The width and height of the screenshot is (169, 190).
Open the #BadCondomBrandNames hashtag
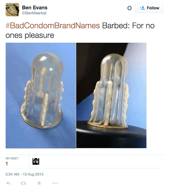coord(53,26)
